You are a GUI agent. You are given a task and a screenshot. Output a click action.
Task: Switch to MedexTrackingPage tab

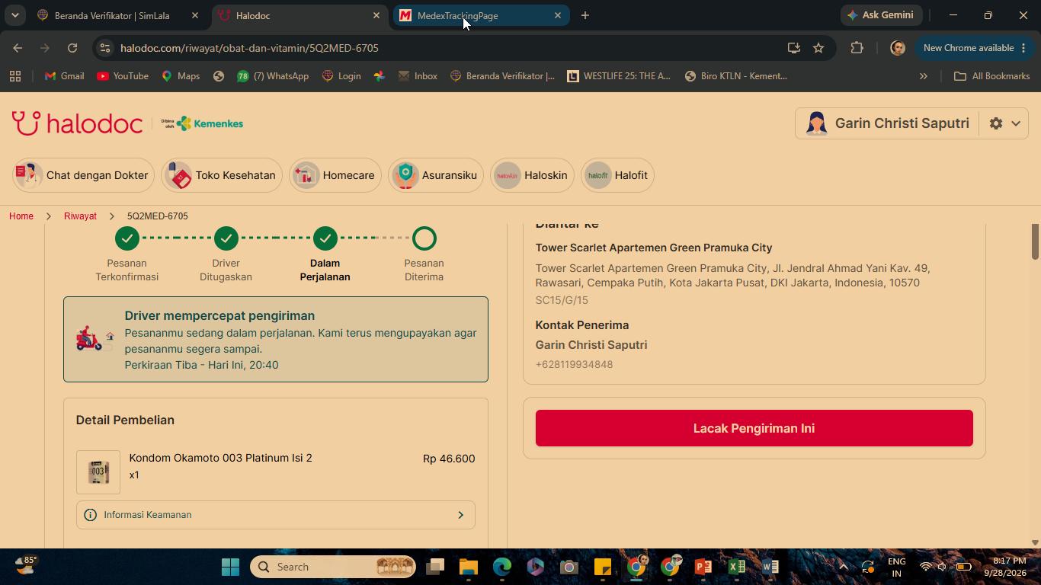point(481,15)
